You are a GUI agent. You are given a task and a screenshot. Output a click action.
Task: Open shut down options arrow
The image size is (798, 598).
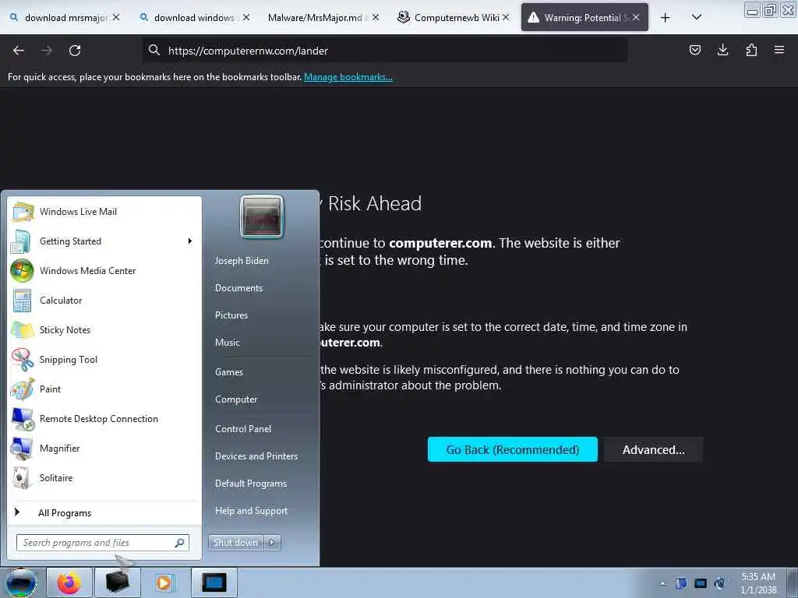[x=272, y=543]
